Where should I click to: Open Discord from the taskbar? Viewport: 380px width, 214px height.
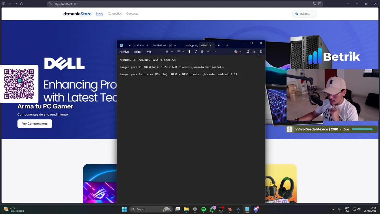[x=256, y=209]
